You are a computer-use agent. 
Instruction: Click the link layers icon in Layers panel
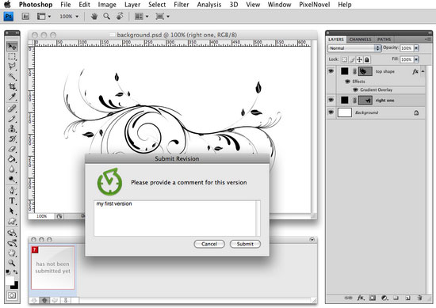348,298
